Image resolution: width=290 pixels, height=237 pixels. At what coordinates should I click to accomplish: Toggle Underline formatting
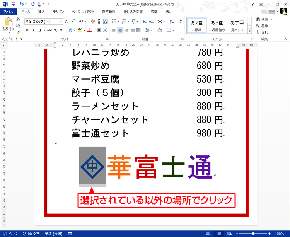point(39,30)
